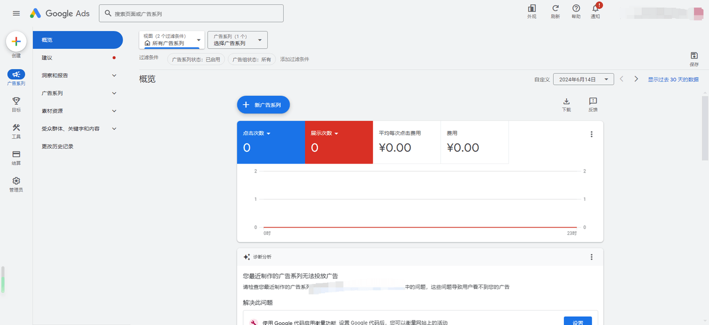This screenshot has width=709, height=325.
Task: Click the 广告系列状态：已启用 filter chip
Action: pos(196,59)
